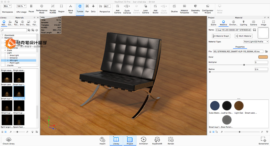Click the Add Camera icon

point(118,6)
